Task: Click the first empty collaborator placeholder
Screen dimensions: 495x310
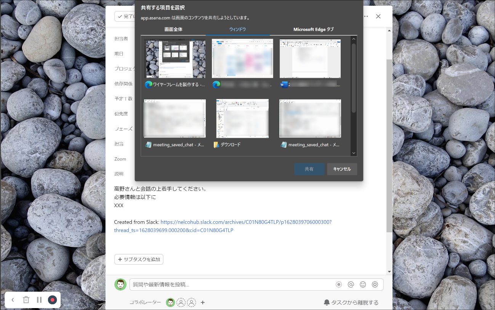Action: [x=181, y=302]
